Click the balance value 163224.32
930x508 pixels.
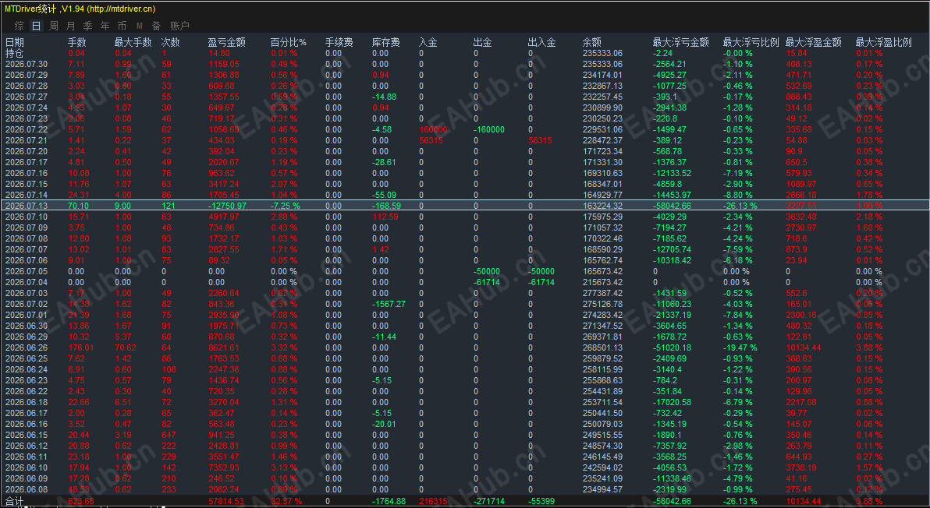click(x=602, y=206)
